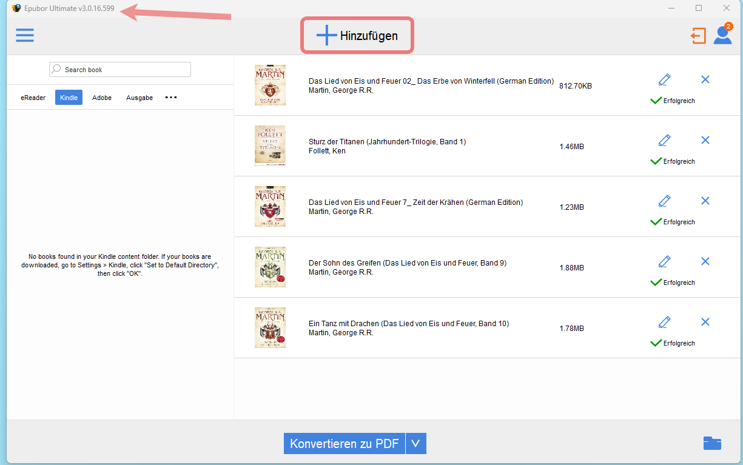Edit metadata of Ein Tanz mit Drachen
The width and height of the screenshot is (743, 465).
tap(665, 322)
